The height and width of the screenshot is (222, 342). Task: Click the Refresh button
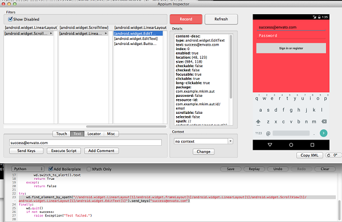pos(221,19)
